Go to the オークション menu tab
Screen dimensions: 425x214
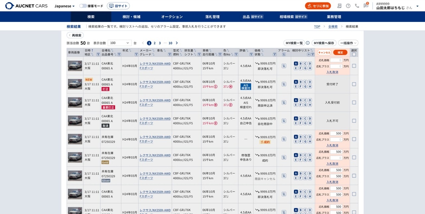172,17
